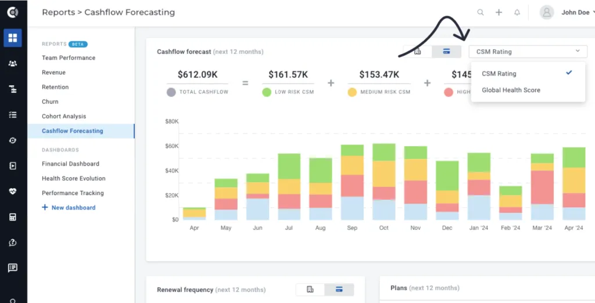
Task: Open Performance Tracking dashboard
Action: [73, 193]
